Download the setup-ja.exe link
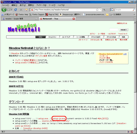 point(59,119)
